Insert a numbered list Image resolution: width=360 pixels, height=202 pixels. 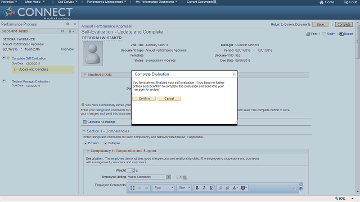[x=220, y=188]
